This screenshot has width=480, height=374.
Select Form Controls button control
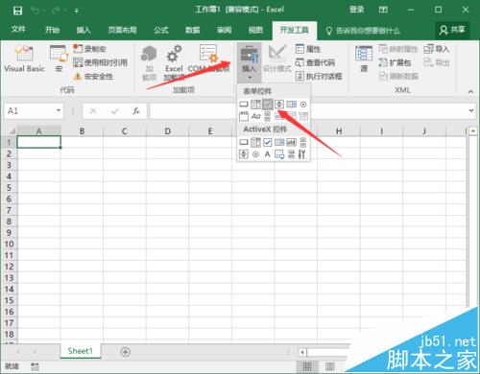(x=244, y=105)
